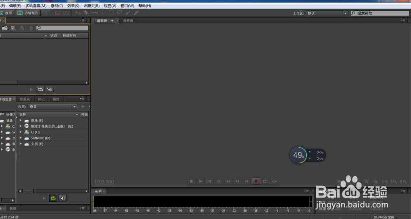Click the Fast Forward button in transport
This screenshot has height=219, width=411.
[238, 181]
